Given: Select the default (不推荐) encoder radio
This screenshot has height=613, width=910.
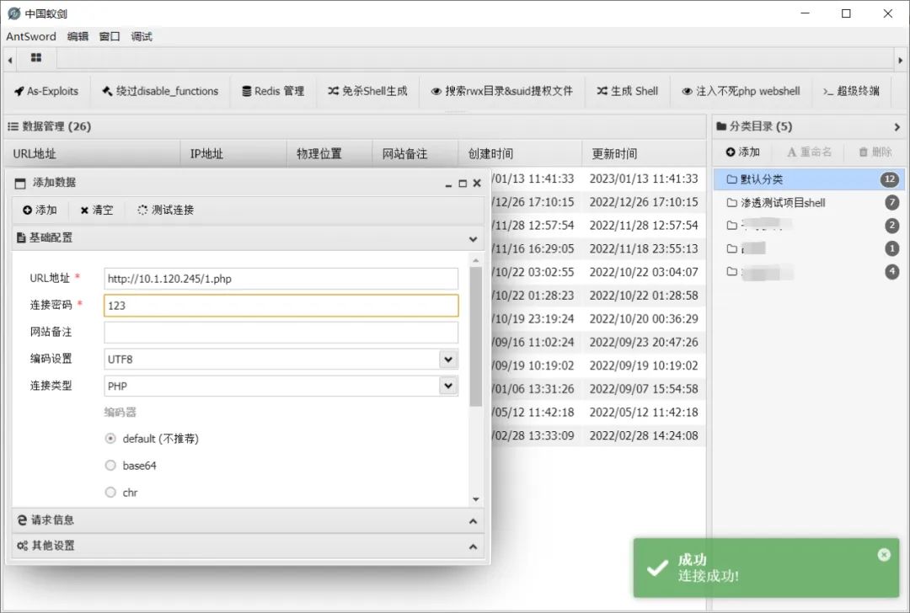Looking at the screenshot, I should pos(110,439).
